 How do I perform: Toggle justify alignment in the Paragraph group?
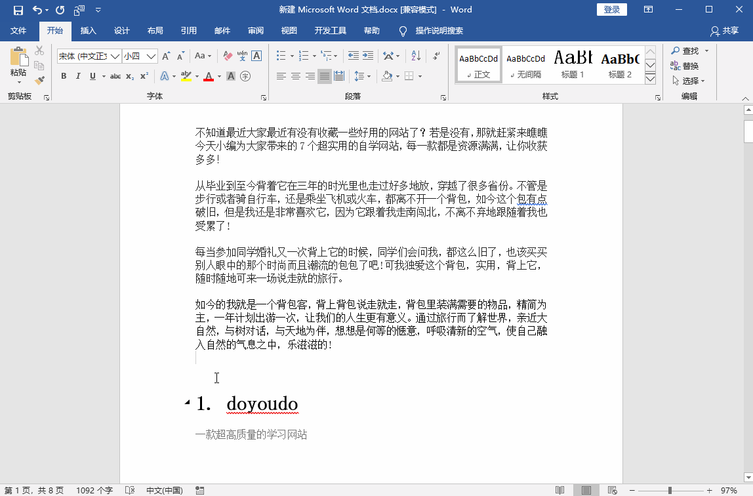(x=323, y=76)
